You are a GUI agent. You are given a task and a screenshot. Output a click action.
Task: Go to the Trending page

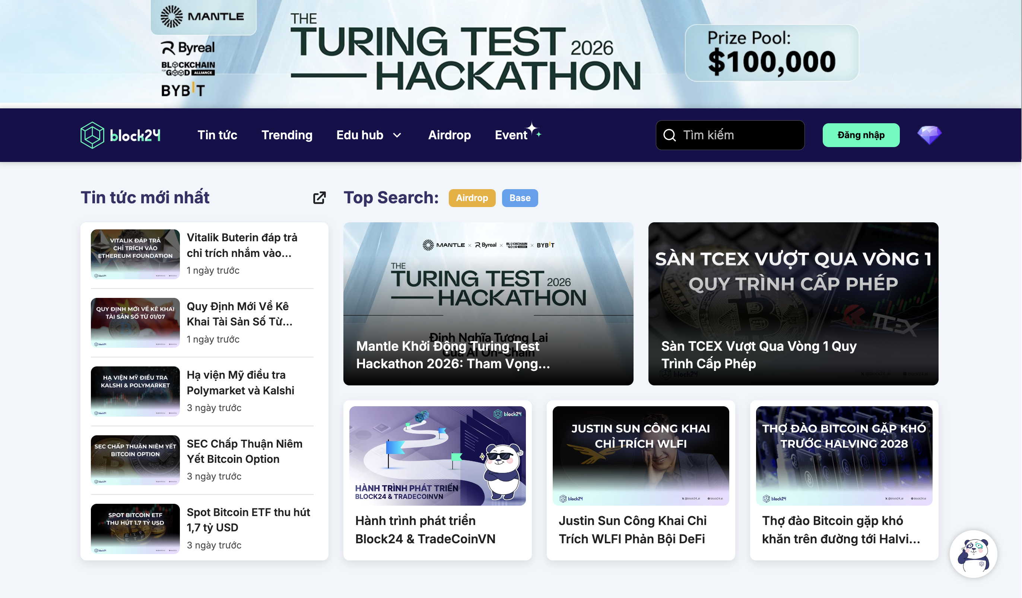point(287,135)
